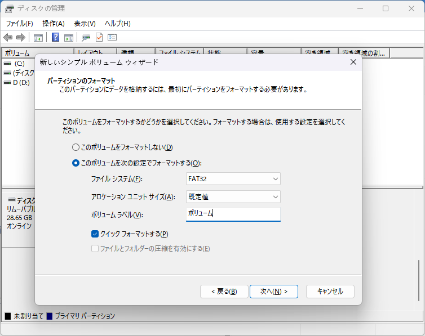Click the 次へ(N) > button
The width and height of the screenshot is (425, 336).
(x=274, y=292)
